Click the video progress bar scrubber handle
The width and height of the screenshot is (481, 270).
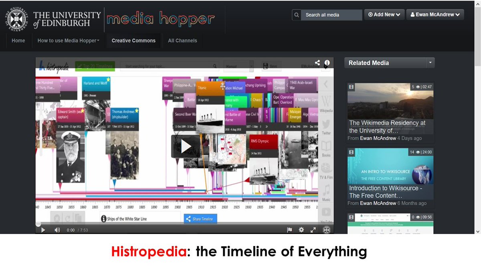[x=38, y=224]
